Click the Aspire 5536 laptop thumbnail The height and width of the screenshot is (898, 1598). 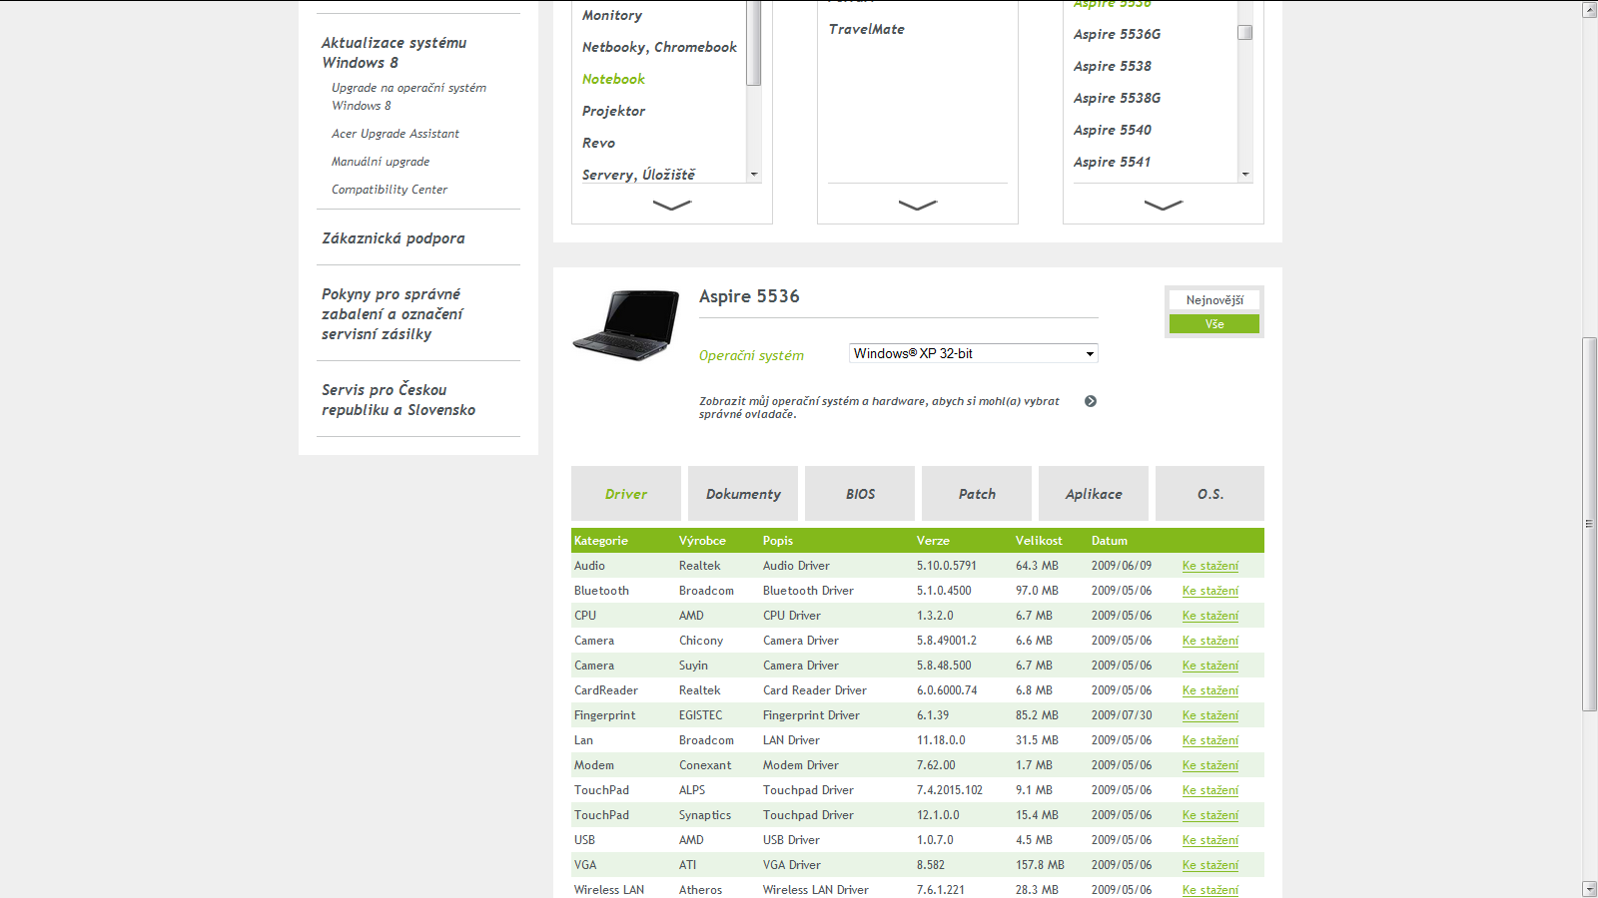[626, 324]
